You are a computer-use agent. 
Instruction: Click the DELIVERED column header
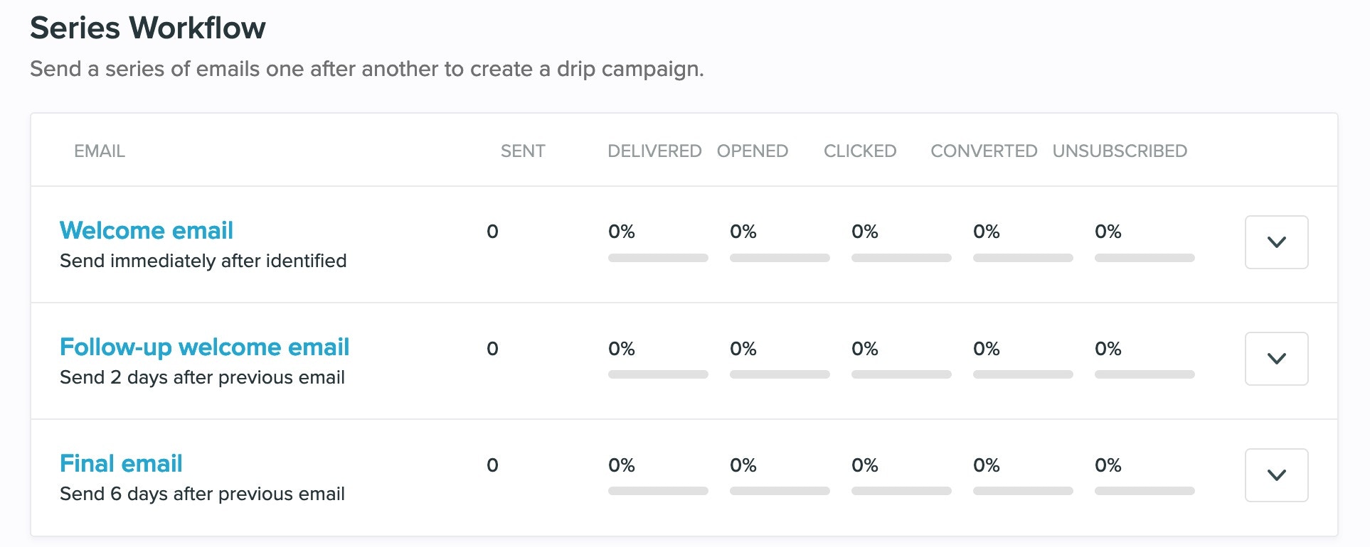(x=654, y=151)
